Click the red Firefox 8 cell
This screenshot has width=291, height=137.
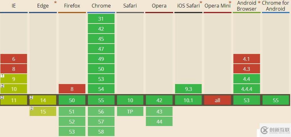(x=72, y=89)
